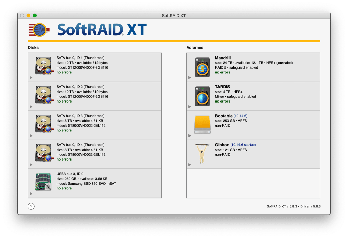The image size is (348, 238).
Task: Click the Gibbon ape volume icon
Action: pos(202,153)
